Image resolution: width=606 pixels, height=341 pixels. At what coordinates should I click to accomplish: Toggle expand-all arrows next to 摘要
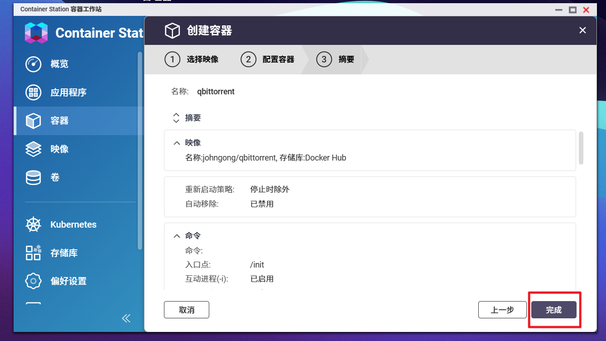coord(176,118)
